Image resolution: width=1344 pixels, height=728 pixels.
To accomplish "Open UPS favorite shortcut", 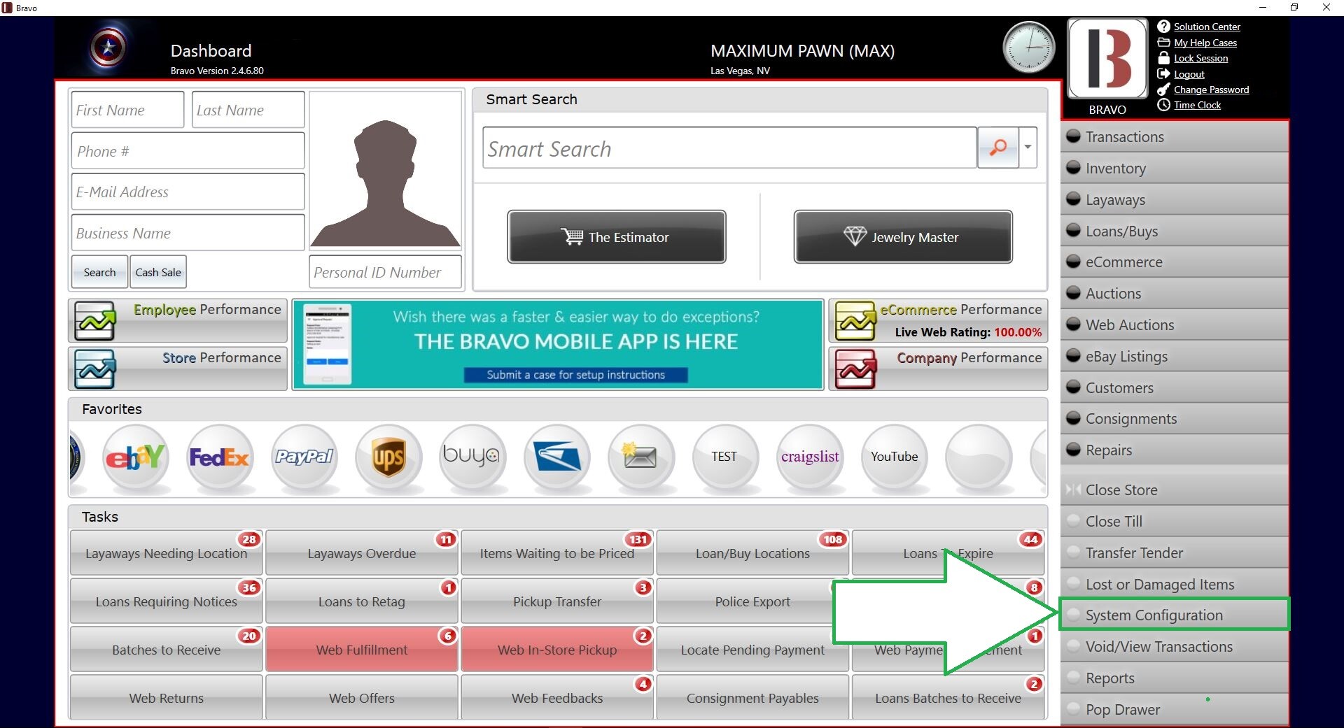I will [x=388, y=457].
